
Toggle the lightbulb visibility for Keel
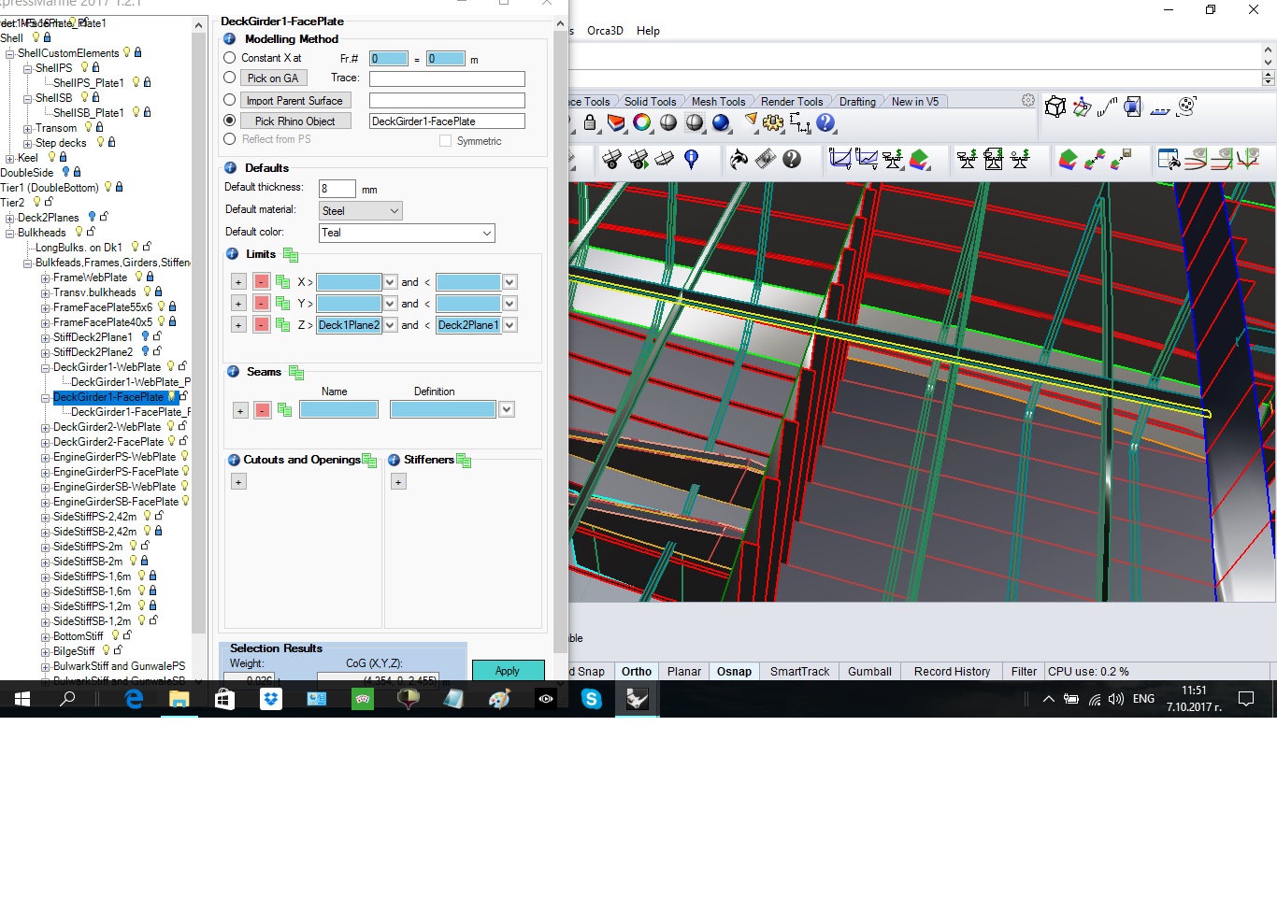pos(51,158)
